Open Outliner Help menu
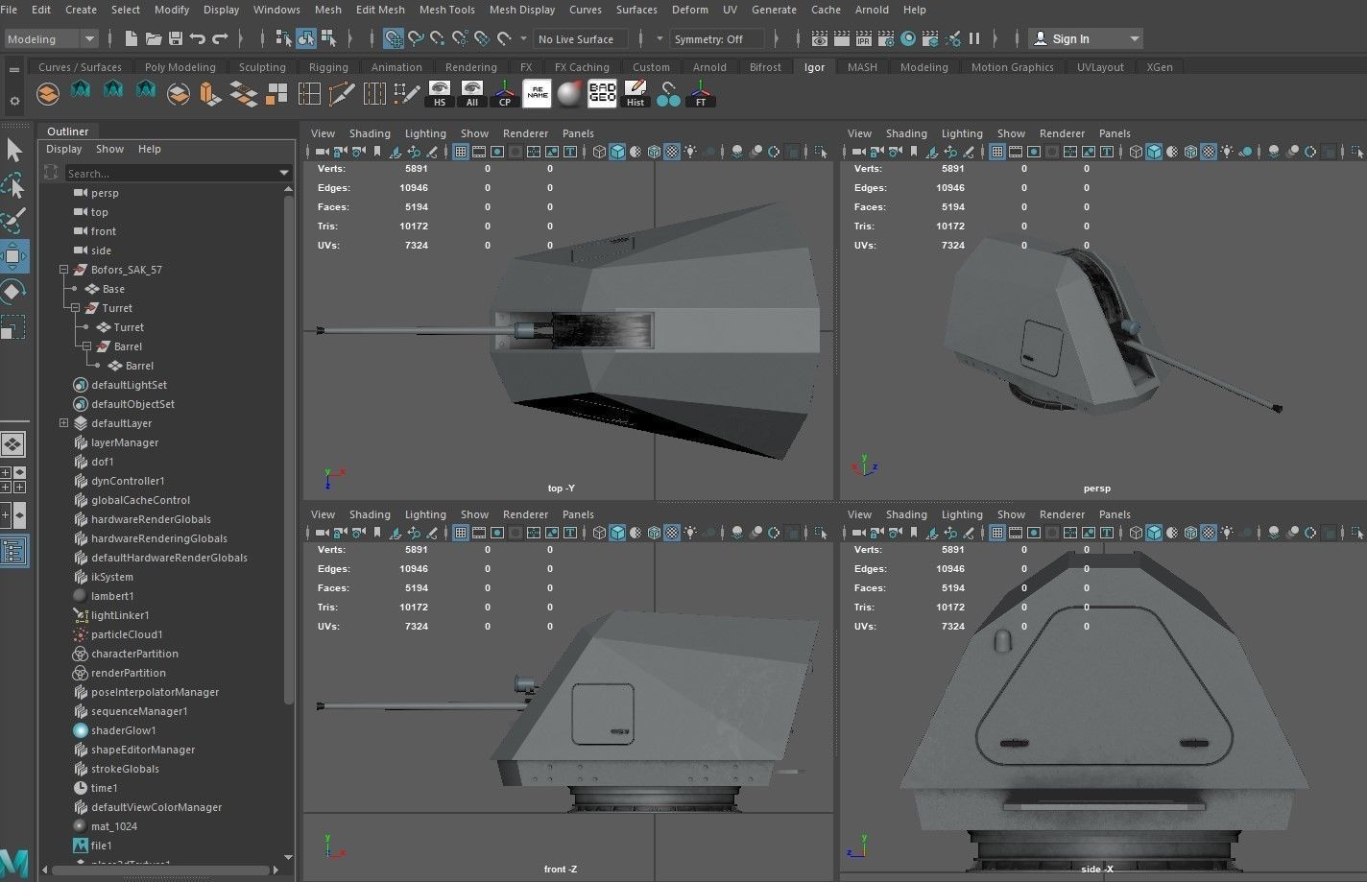Image resolution: width=1367 pixels, height=882 pixels. (x=149, y=149)
